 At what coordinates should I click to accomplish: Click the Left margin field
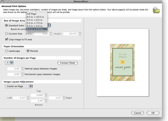19,98
